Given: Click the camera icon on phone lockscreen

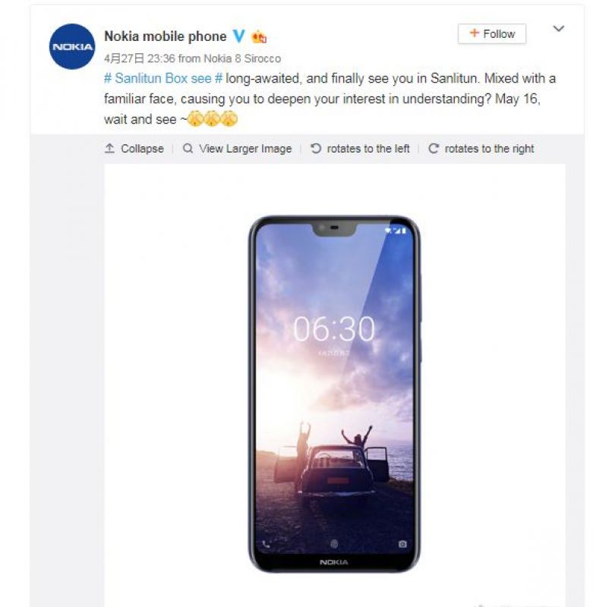Looking at the screenshot, I should coord(402,544).
